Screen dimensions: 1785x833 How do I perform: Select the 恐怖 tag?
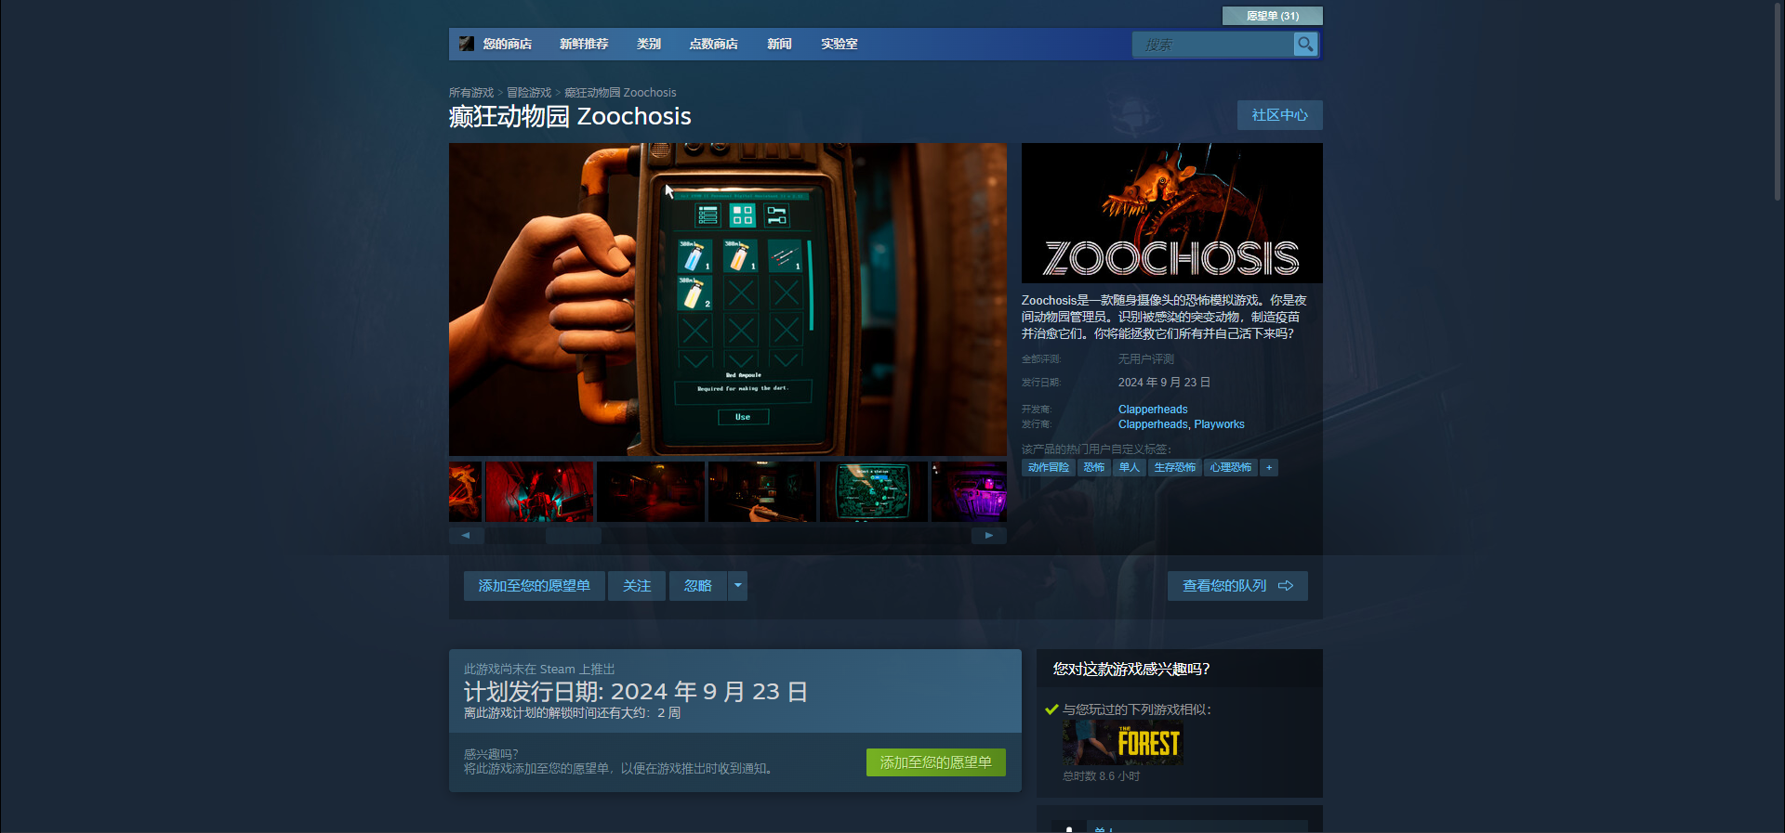coord(1094,468)
